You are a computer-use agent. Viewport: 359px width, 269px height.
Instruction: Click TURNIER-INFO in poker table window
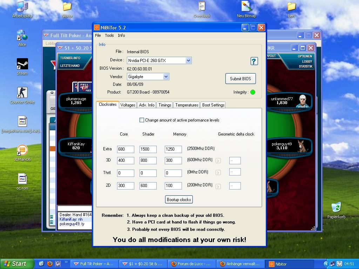tap(70, 58)
